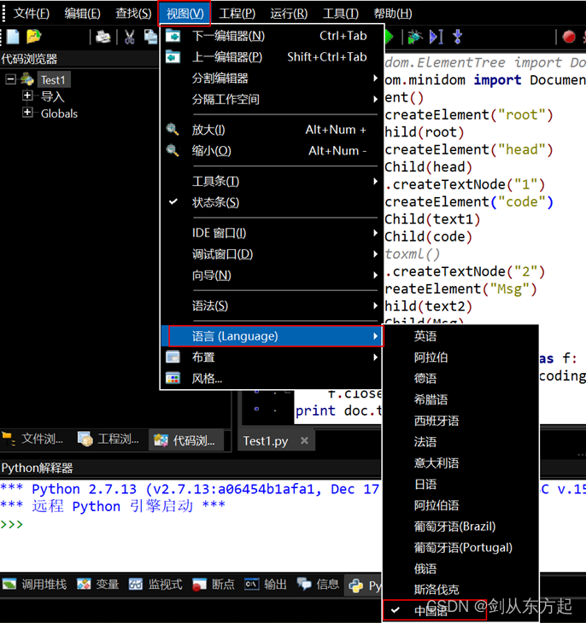Choose 上一编辑器(P) menu entry
Screen dimensions: 586x623
coord(272,57)
